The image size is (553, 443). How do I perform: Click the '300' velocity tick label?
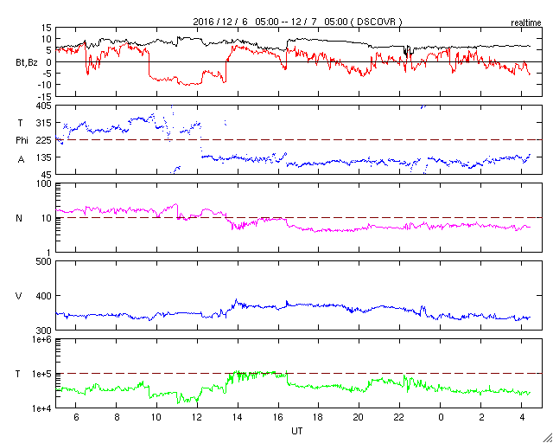(x=44, y=331)
